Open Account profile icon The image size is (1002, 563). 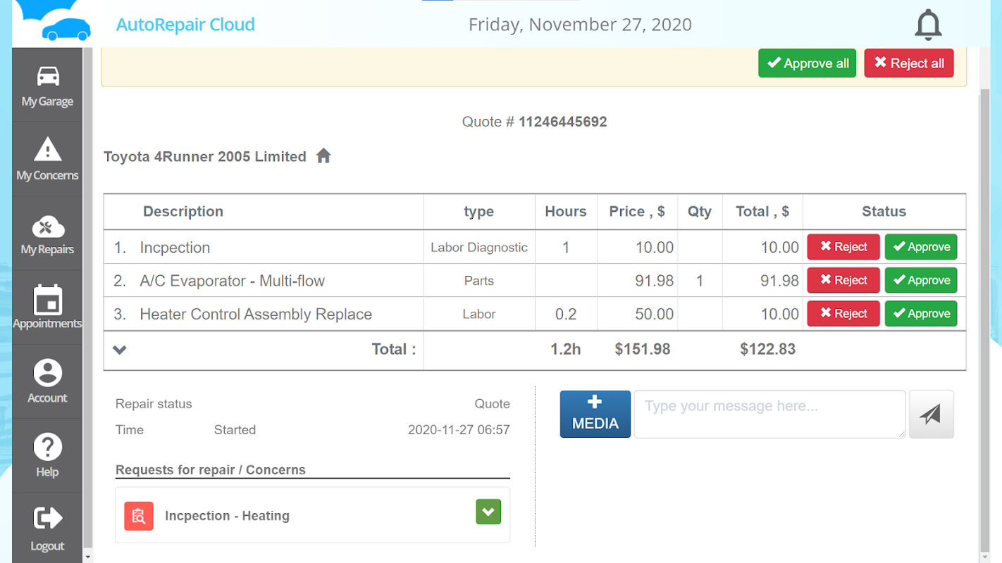pos(48,373)
